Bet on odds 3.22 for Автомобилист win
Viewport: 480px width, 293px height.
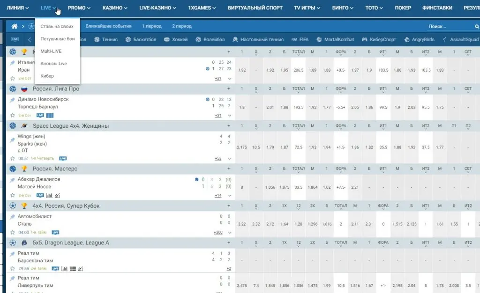pyautogui.click(x=242, y=225)
